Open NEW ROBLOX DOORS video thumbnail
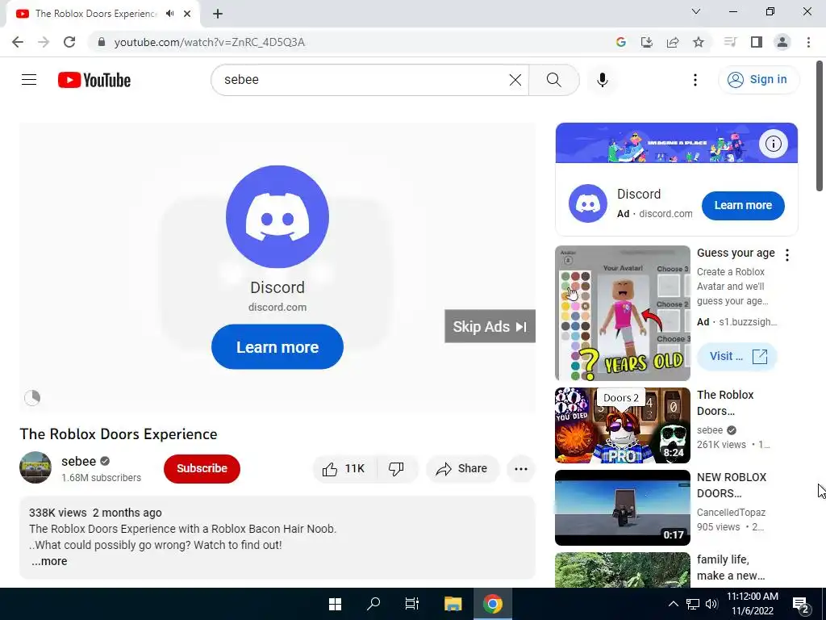 pos(622,508)
